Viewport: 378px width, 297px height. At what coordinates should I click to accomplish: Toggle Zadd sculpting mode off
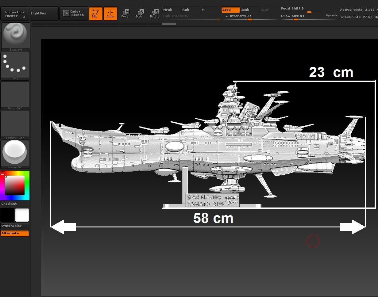click(230, 10)
